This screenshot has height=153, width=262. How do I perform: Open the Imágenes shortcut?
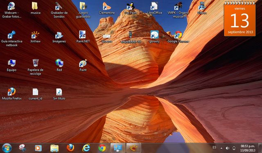59,37
